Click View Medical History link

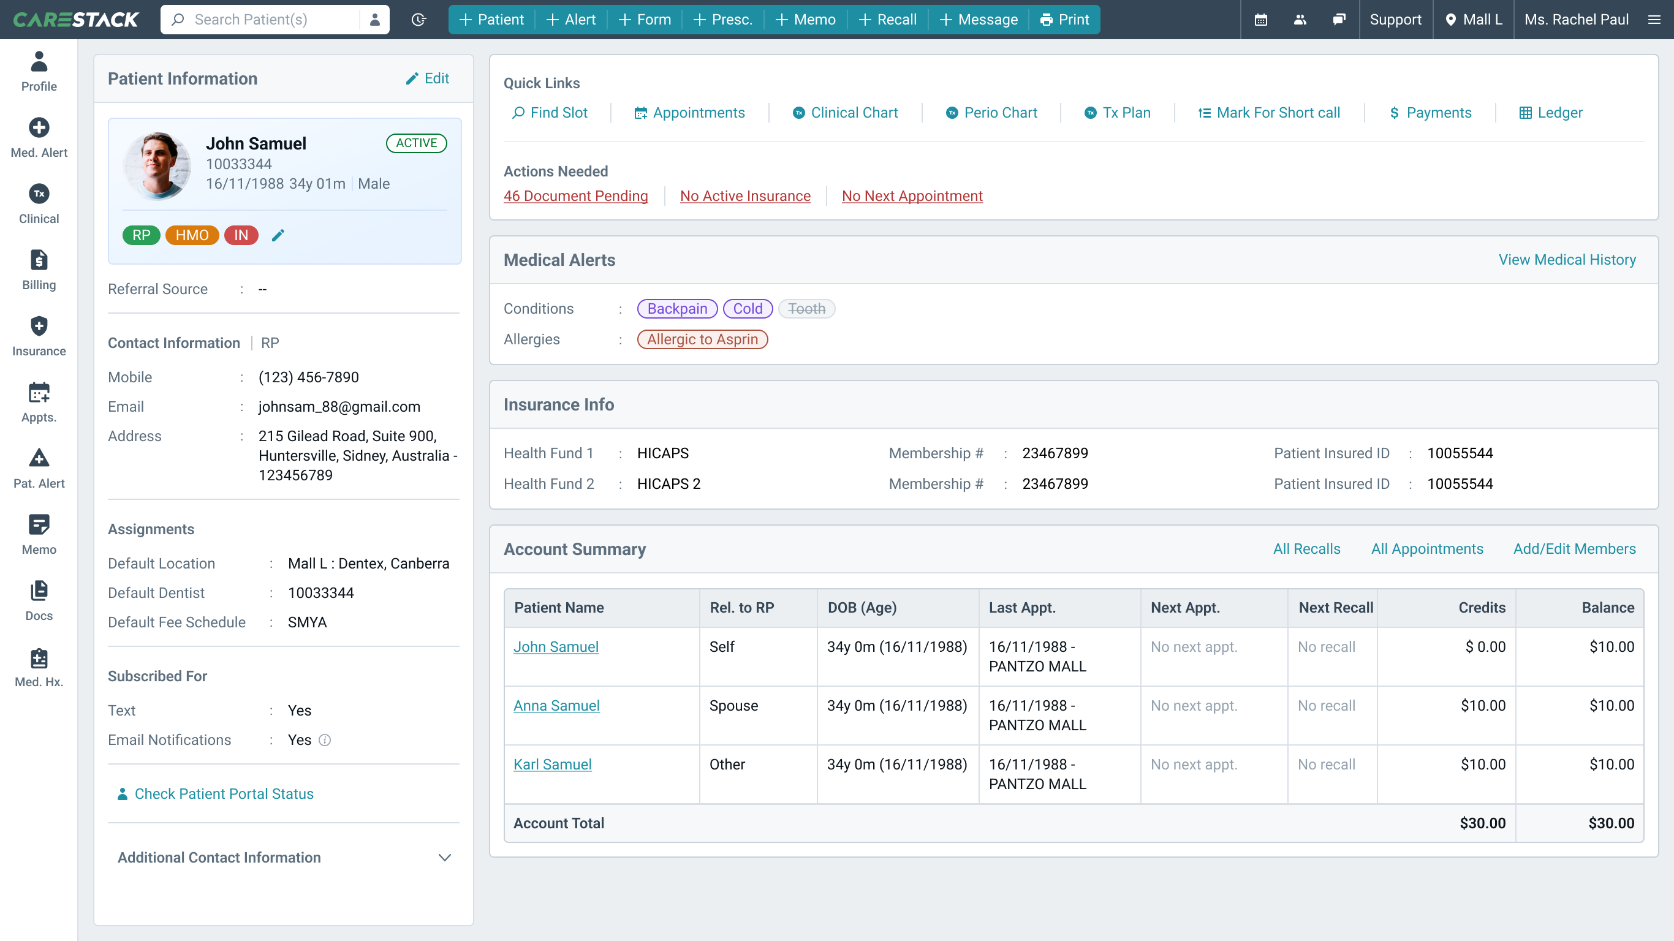1567,260
